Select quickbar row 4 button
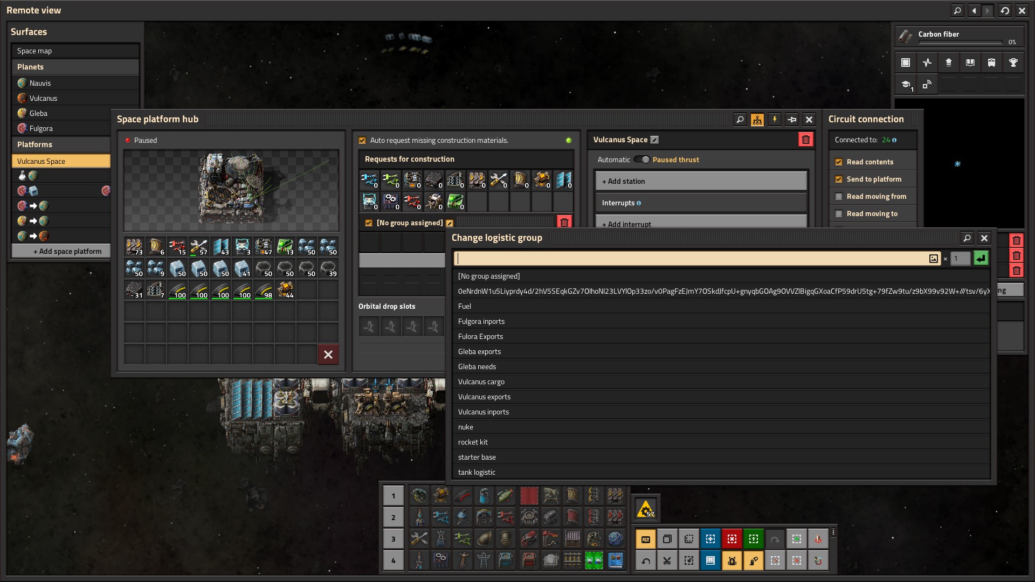The image size is (1035, 582). (x=394, y=560)
